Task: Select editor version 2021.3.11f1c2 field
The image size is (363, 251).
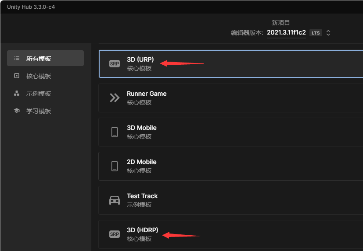Action: click(286, 32)
